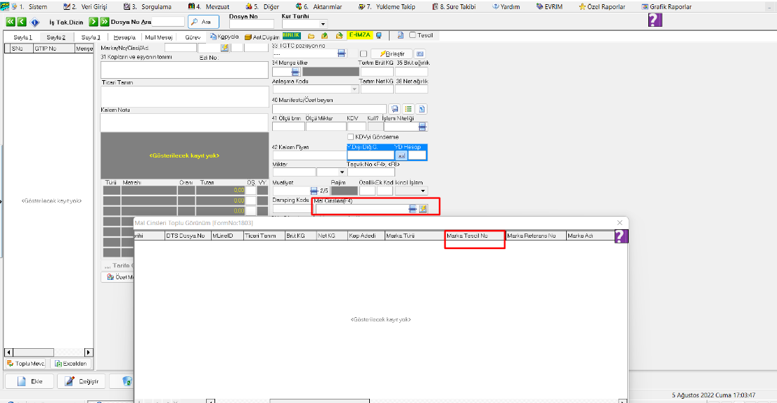Click the DTS Dosya No column header

pyautogui.click(x=187, y=236)
